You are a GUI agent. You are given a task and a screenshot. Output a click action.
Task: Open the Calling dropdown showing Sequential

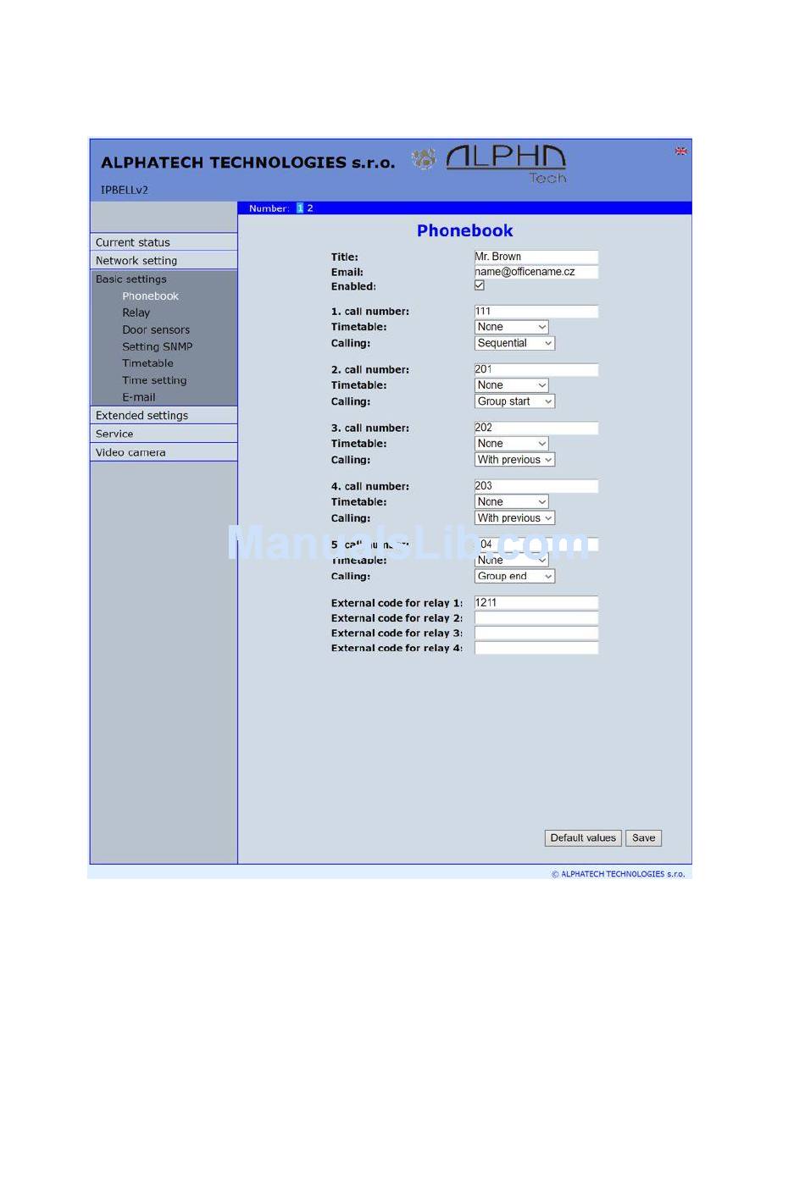point(515,343)
